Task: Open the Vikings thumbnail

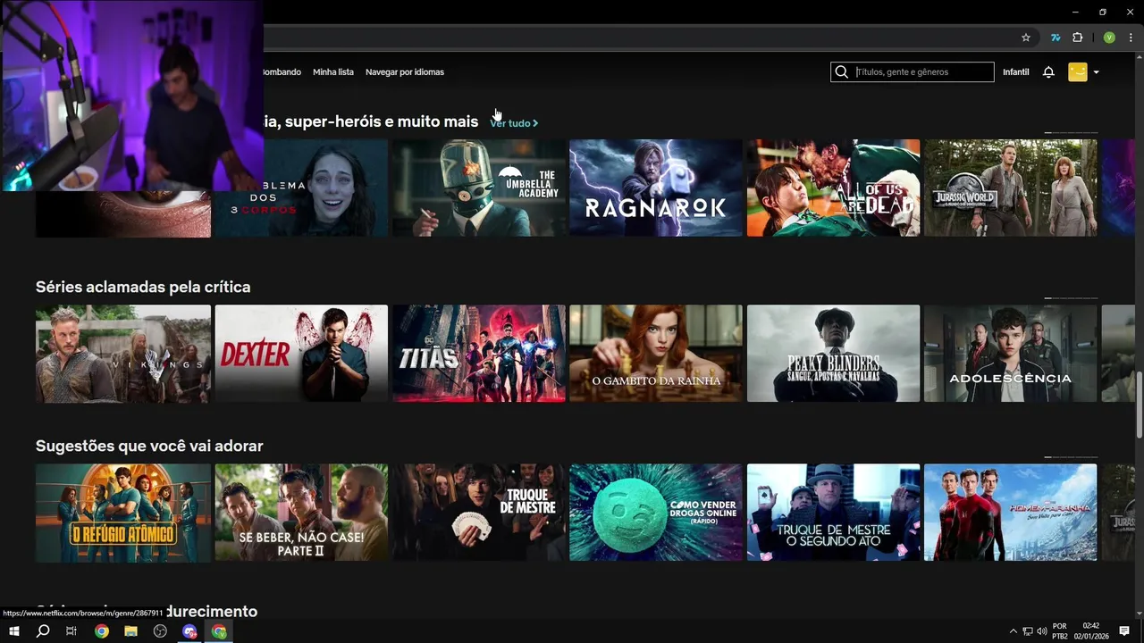Action: click(x=123, y=354)
